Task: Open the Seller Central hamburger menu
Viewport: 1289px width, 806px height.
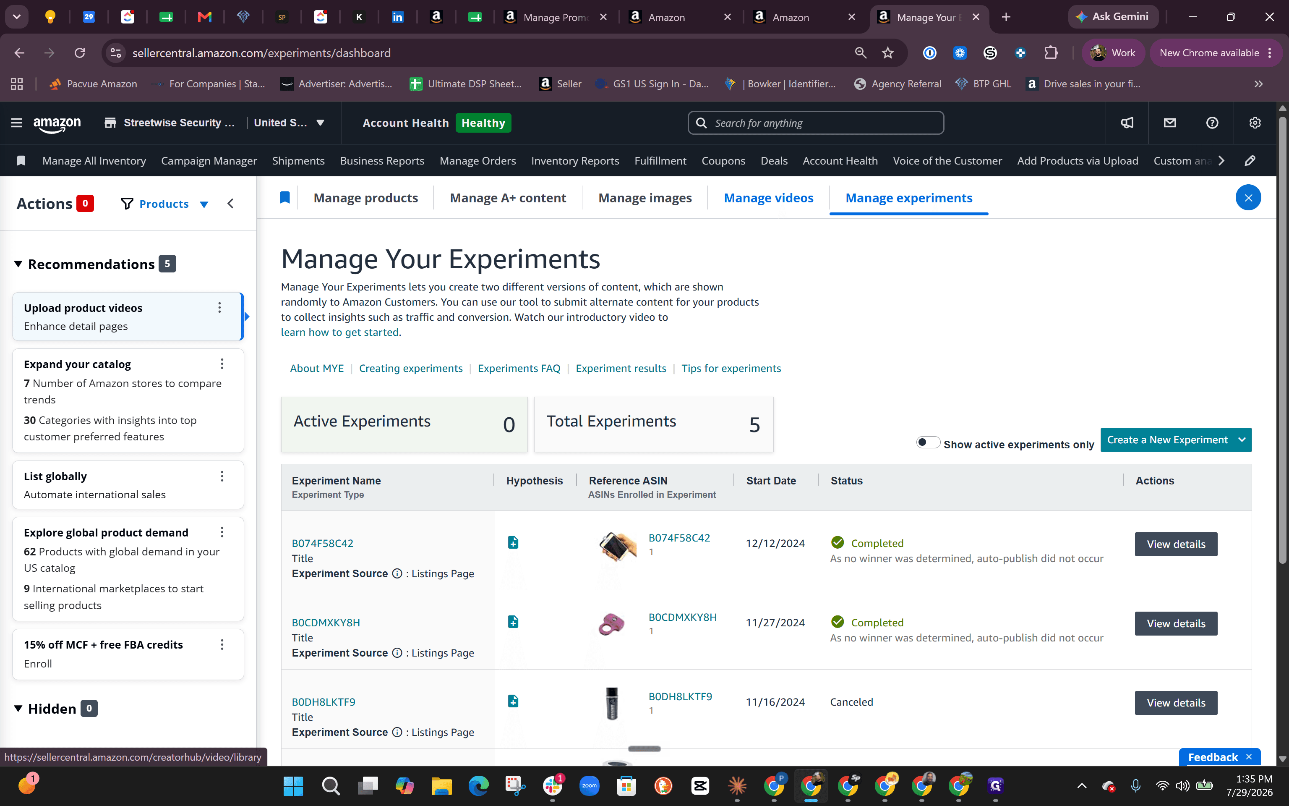Action: (16, 123)
